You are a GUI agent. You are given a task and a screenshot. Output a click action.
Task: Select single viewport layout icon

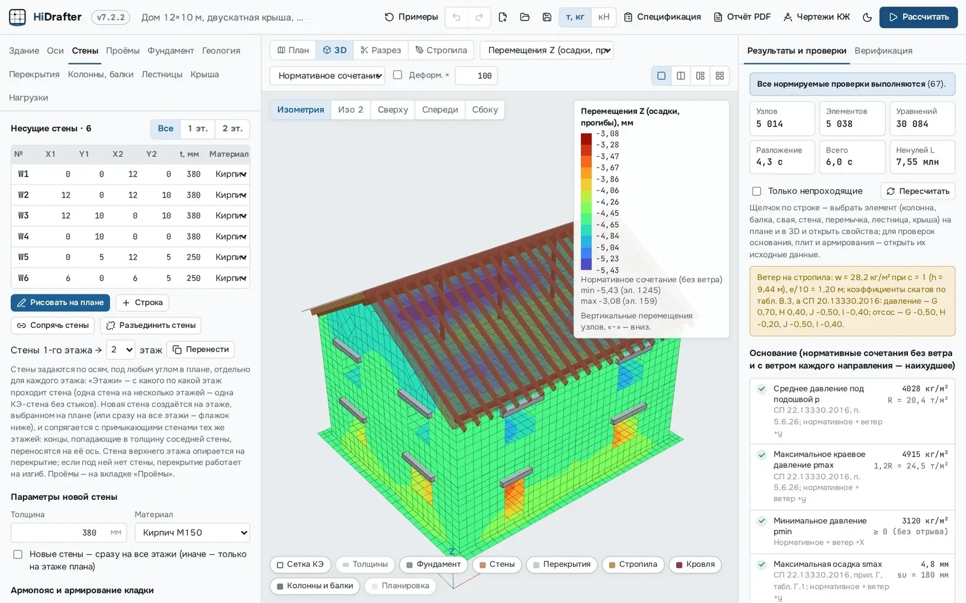[661, 75]
